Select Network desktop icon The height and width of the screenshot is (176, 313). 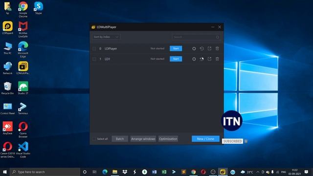click(x=8, y=68)
